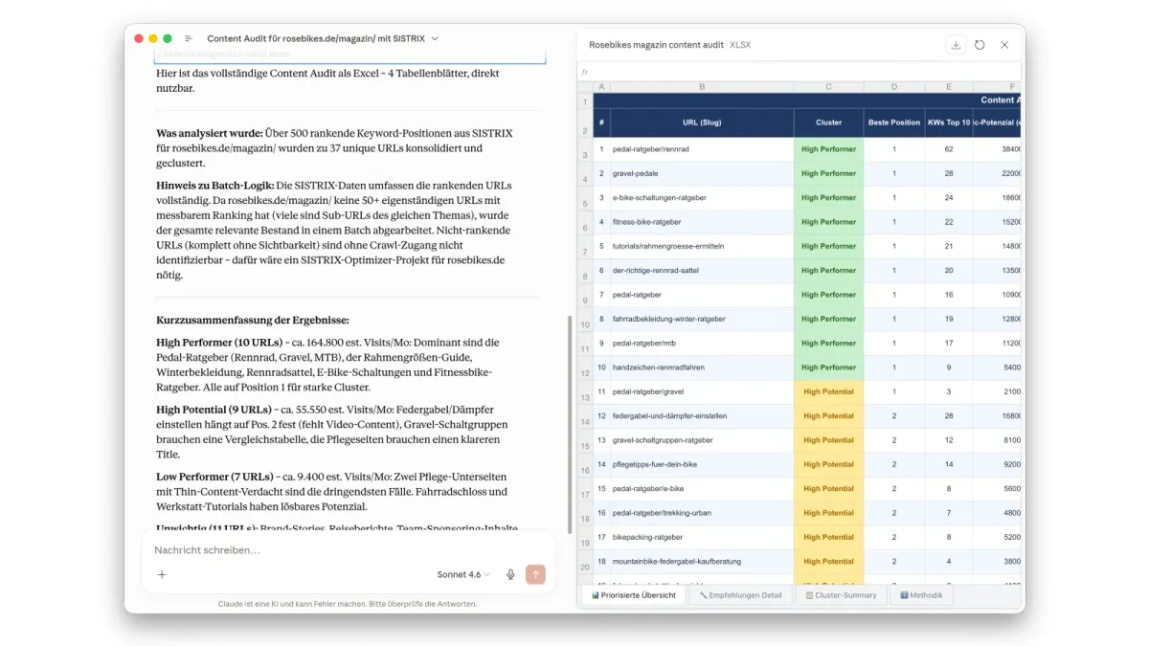Select cell pedal-ratgeber/trekking-urban
Image resolution: width=1149 pixels, height=646 pixels.
coord(702,513)
